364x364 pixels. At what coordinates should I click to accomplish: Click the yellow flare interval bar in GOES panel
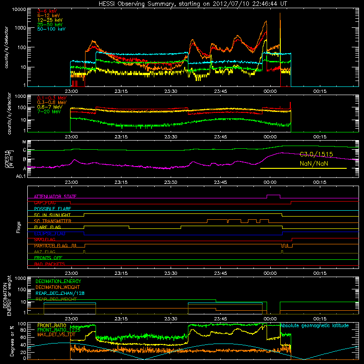tap(303, 168)
